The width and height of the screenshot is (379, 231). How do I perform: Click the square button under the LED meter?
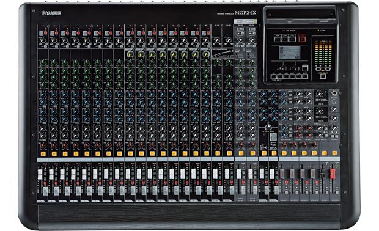[323, 76]
